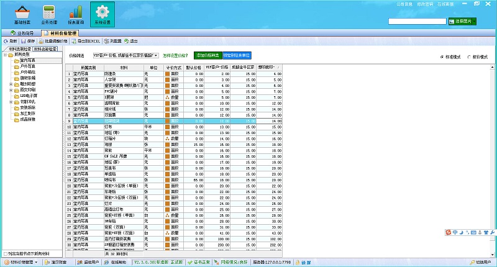This screenshot has height=267, width=497.
Task: Select the 标准模式 radio button
Action: click(x=442, y=57)
